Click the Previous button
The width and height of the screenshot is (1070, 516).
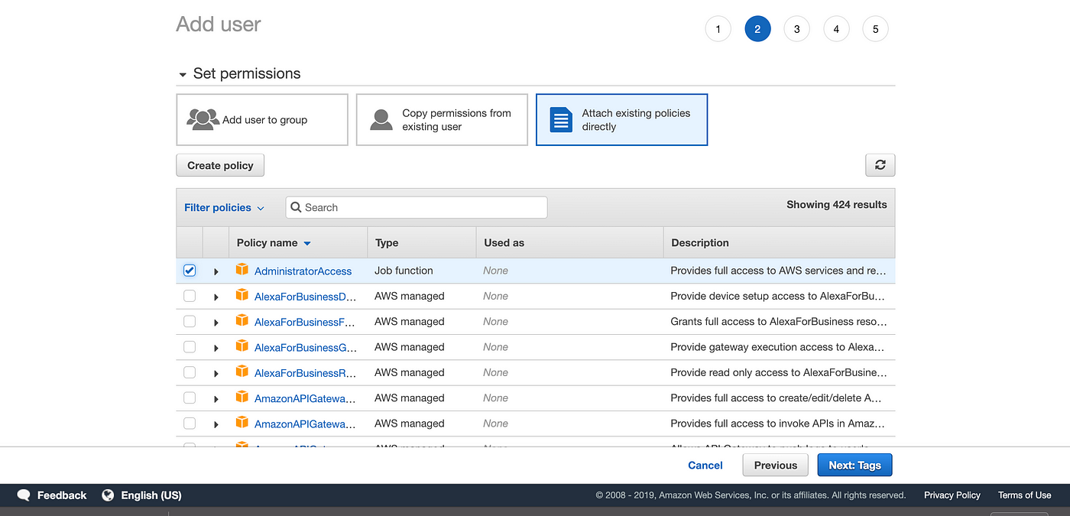point(775,465)
